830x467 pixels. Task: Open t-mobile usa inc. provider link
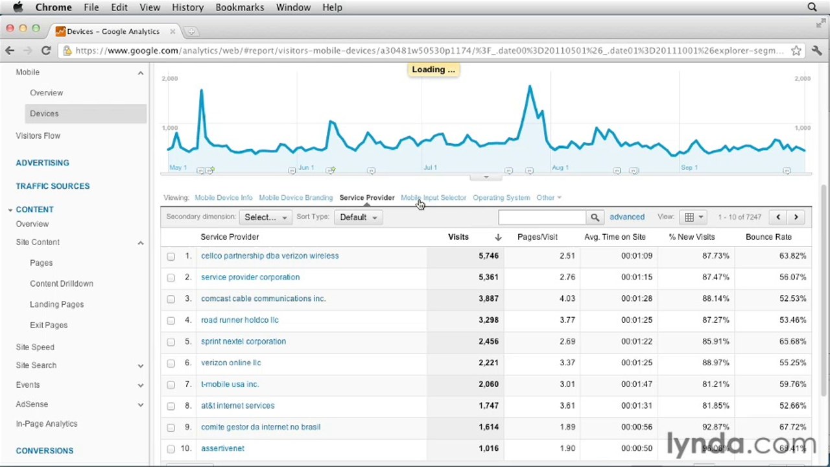(x=230, y=385)
